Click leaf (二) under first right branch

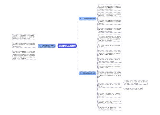coord(110,15)
